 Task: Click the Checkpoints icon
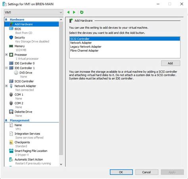click(11, 142)
